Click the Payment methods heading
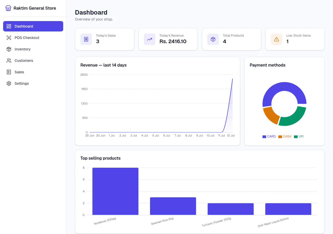The width and height of the screenshot is (333, 234). coord(267,65)
